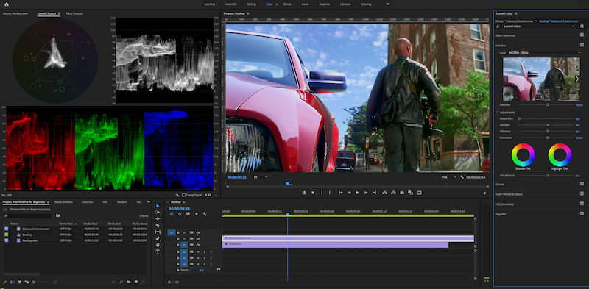Switch to the Effects workspace
This screenshot has height=289, width=589.
tap(287, 4)
